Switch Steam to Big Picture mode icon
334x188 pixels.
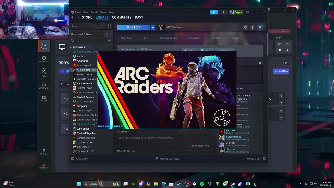coord(247,12)
